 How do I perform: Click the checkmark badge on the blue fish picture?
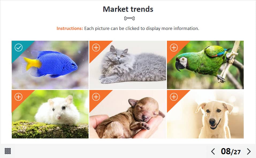(18, 48)
